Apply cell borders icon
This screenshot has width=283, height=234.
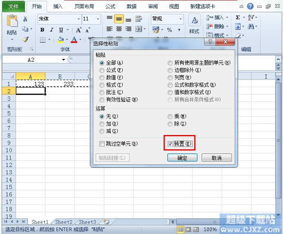coord(43,40)
